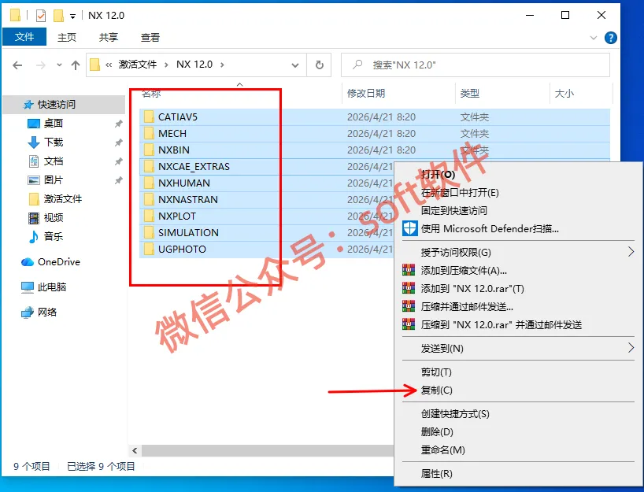Click the horizontal scrollbar left arrow

click(x=135, y=450)
